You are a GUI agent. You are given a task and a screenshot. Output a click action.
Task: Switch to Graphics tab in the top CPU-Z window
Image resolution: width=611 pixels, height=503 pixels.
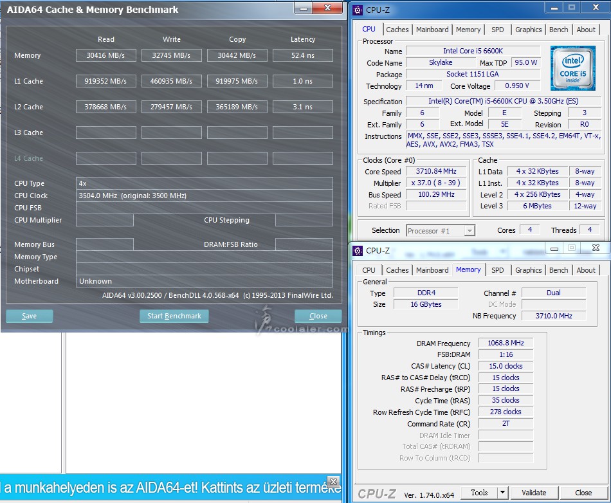[529, 30]
